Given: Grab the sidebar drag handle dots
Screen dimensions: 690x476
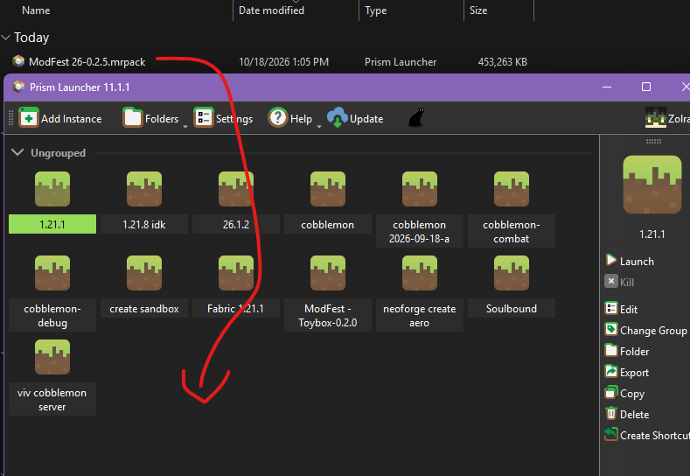Looking at the screenshot, I should coord(653,142).
